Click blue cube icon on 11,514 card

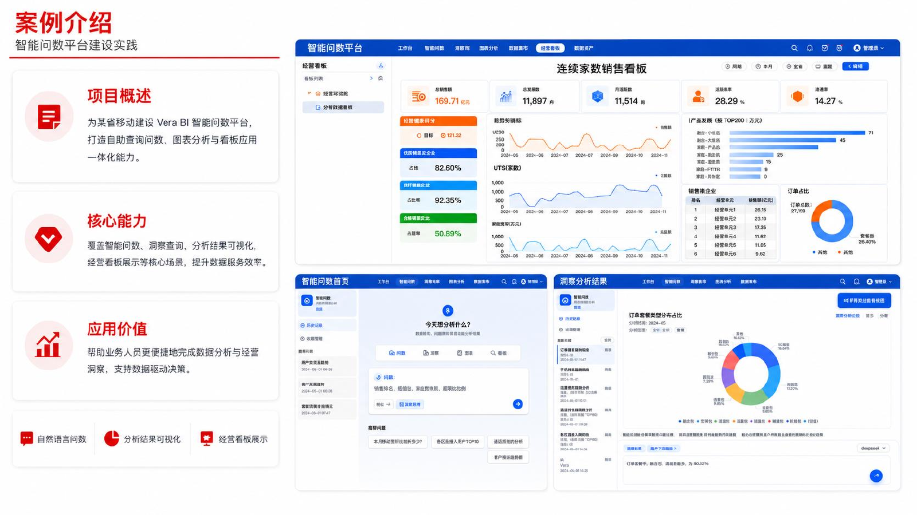pos(598,97)
